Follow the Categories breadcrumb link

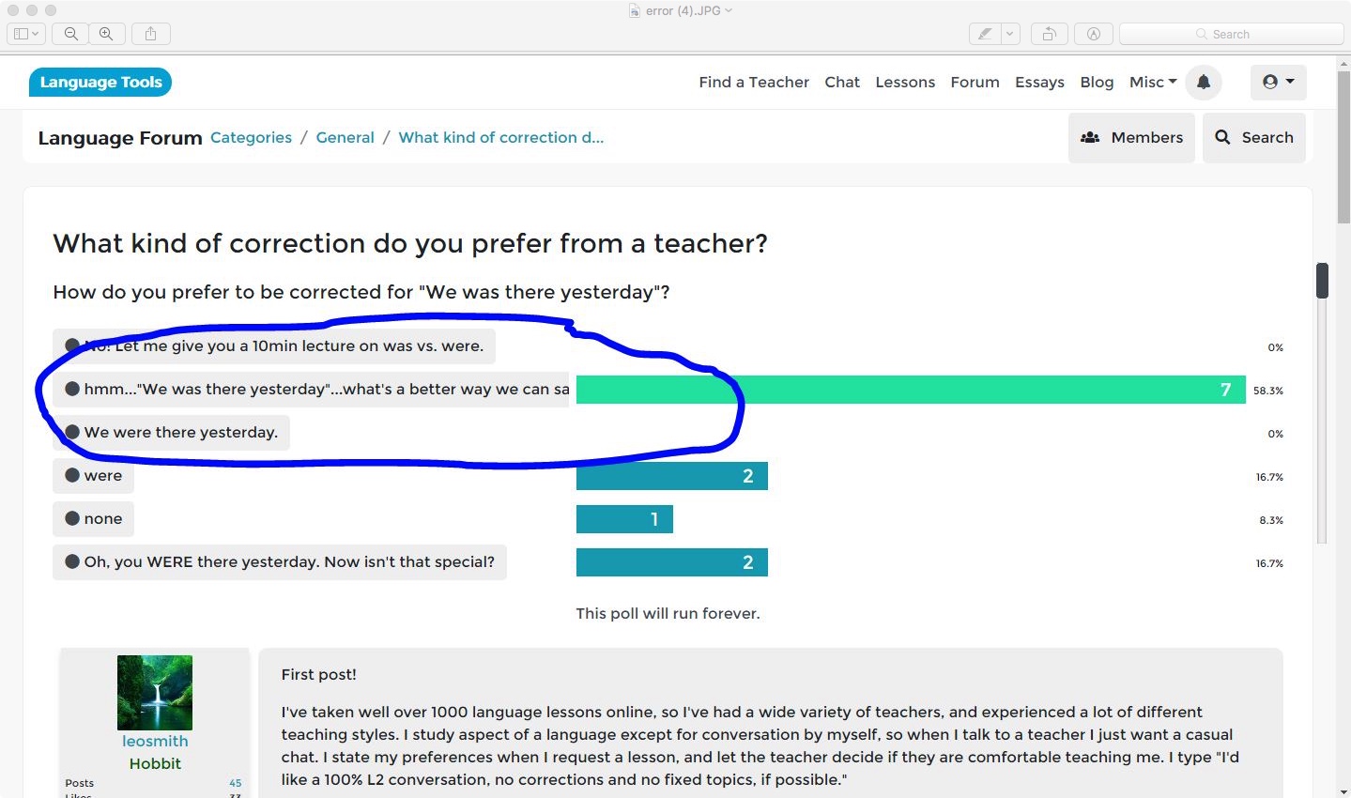point(251,138)
